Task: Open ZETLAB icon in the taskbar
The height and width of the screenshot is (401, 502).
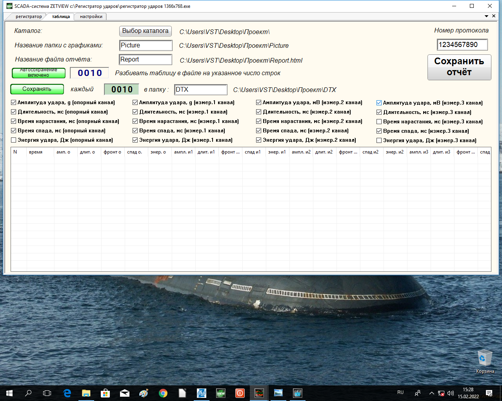Action: [x=202, y=393]
